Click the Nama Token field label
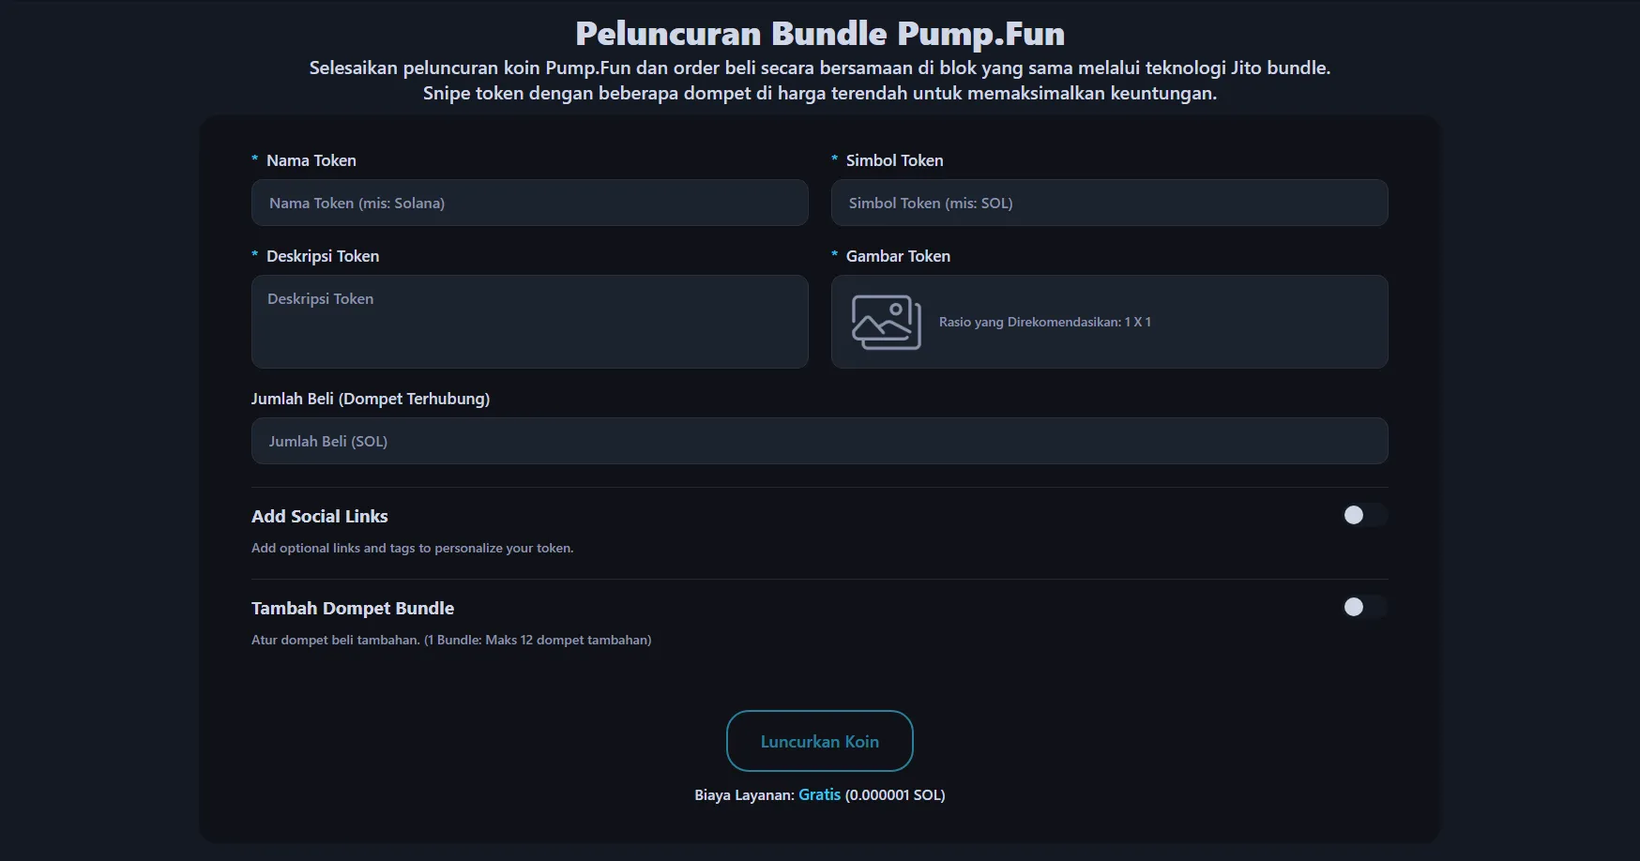This screenshot has width=1640, height=861. [311, 160]
